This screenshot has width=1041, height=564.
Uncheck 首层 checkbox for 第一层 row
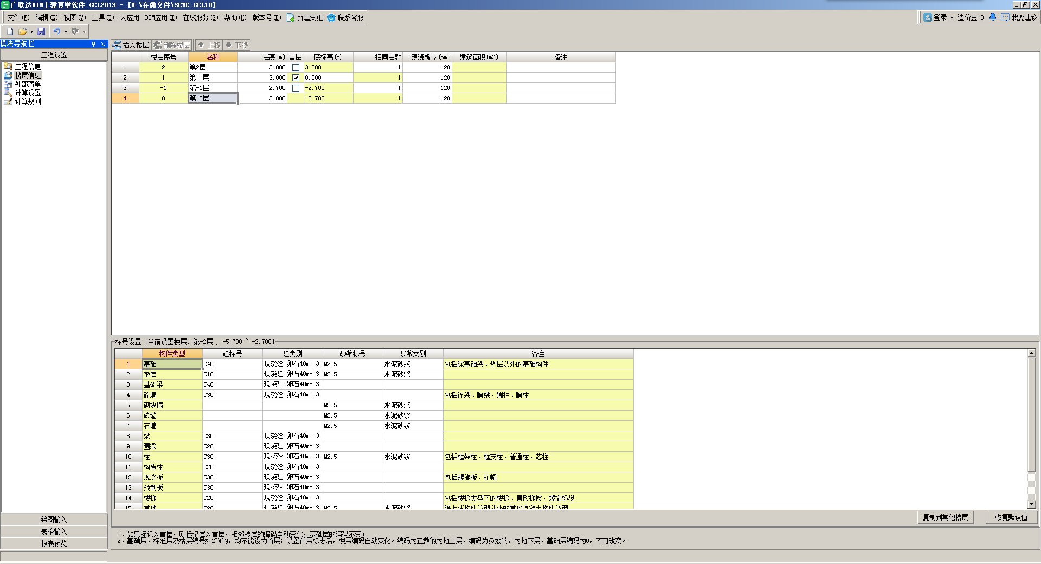tap(295, 78)
